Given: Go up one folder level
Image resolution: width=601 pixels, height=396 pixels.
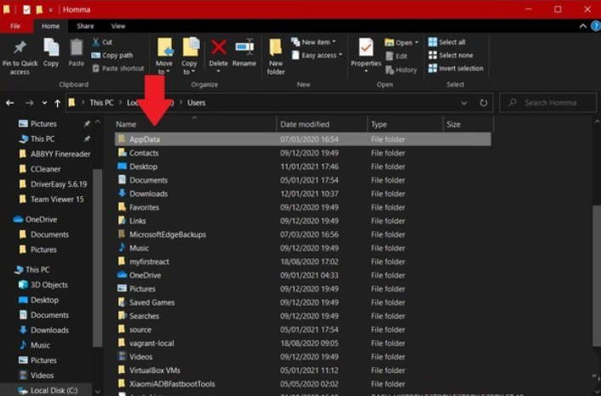Looking at the screenshot, I should pyautogui.click(x=58, y=103).
